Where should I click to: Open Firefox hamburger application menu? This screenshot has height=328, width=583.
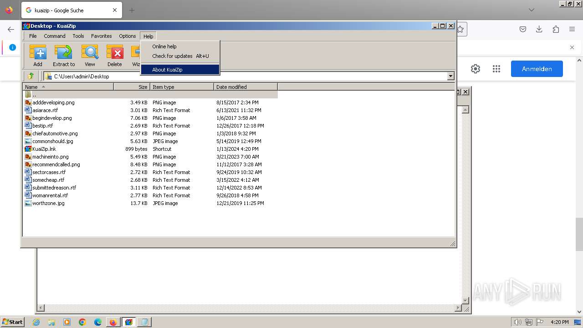click(572, 29)
